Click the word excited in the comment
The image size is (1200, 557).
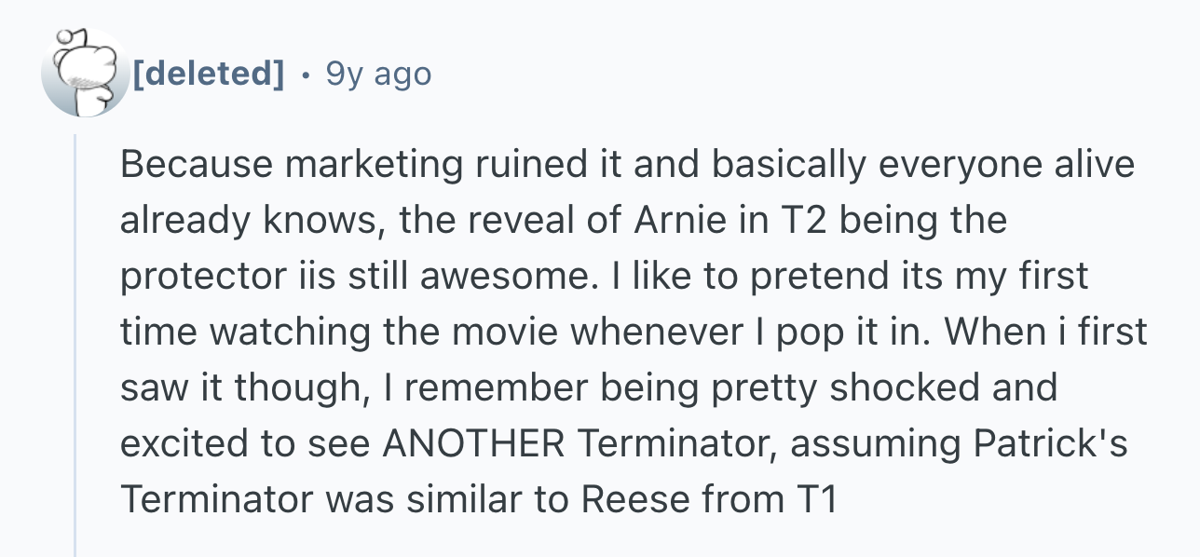click(181, 443)
